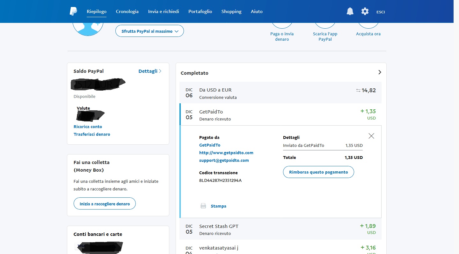Open Sfrutta PayPal al massimo dropdown
The height and width of the screenshot is (254, 459).
point(149,31)
